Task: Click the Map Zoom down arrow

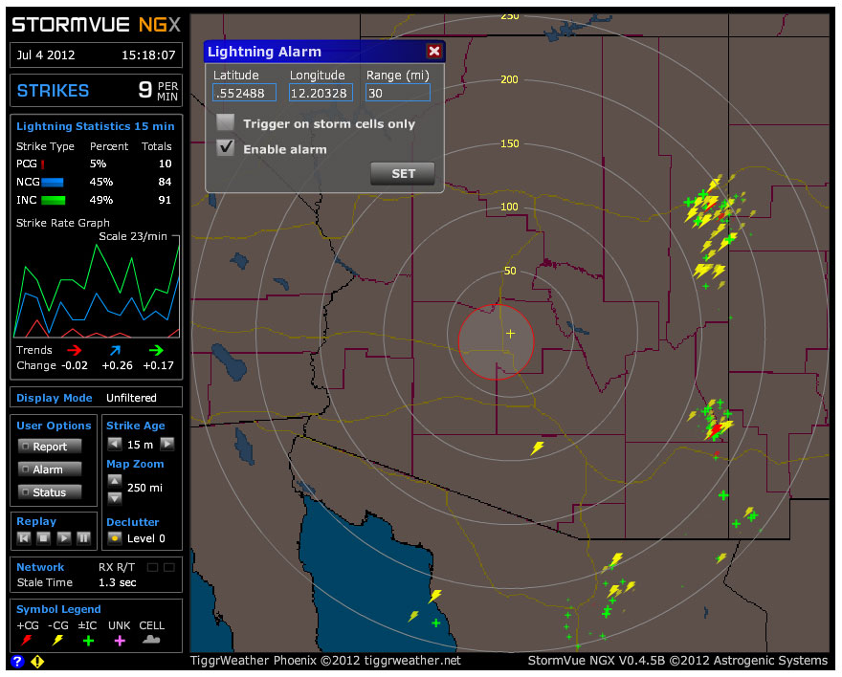Action: point(115,497)
